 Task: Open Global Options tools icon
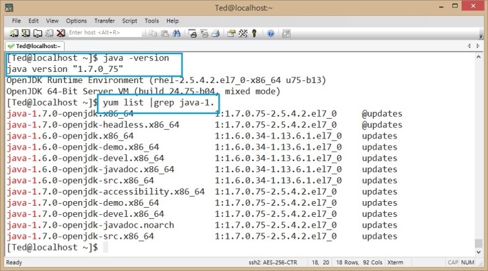(x=243, y=33)
